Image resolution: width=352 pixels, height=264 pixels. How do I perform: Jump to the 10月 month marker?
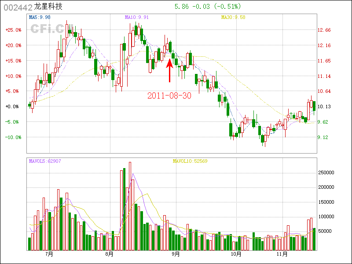pos(236,254)
